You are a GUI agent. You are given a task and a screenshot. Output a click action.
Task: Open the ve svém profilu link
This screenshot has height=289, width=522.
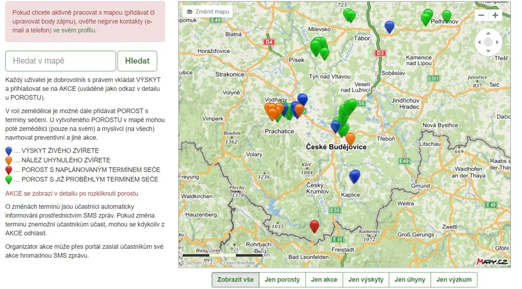(75, 30)
